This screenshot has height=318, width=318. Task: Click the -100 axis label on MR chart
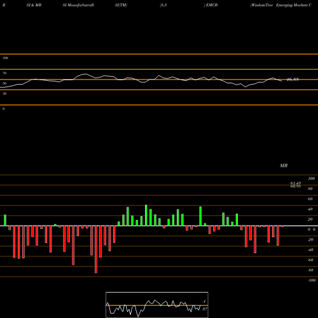pos(312,280)
